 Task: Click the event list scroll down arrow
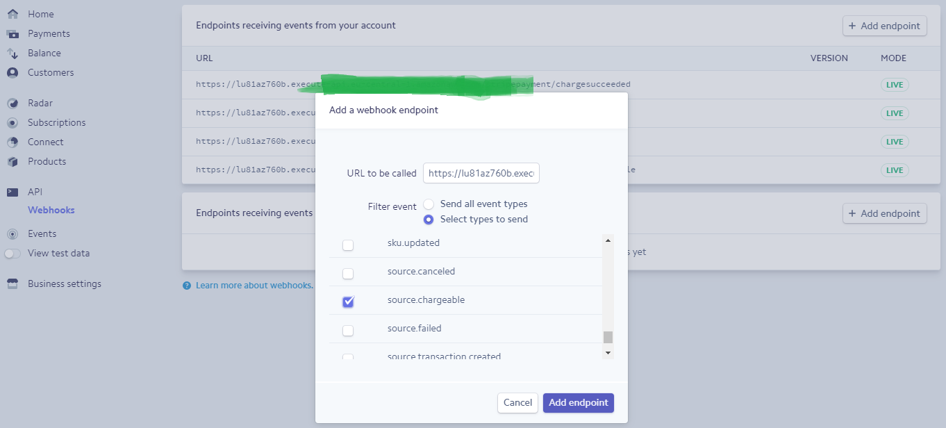click(608, 353)
